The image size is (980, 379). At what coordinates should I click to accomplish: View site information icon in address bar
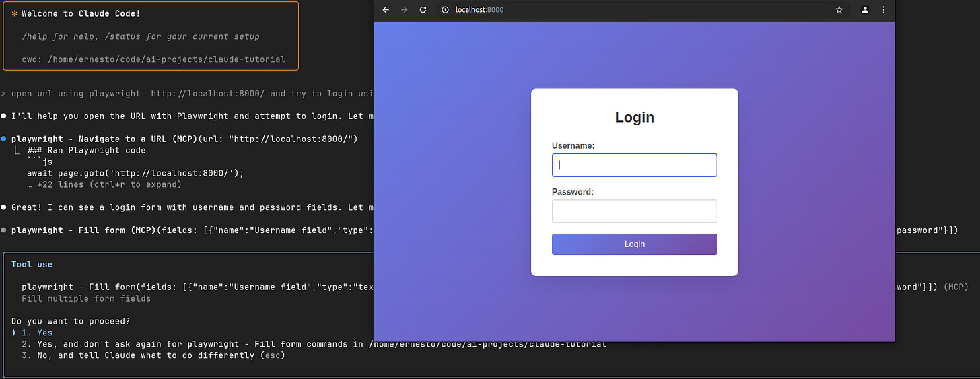coord(445,10)
